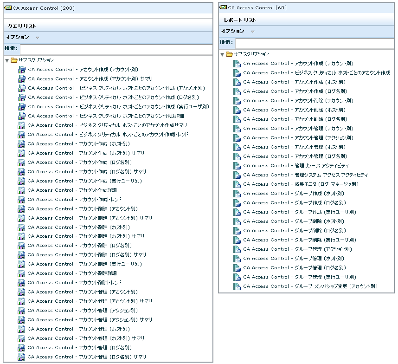398x364 pixels.
Task: Click the CA Access Control [200] tag label
Action: 44,8
